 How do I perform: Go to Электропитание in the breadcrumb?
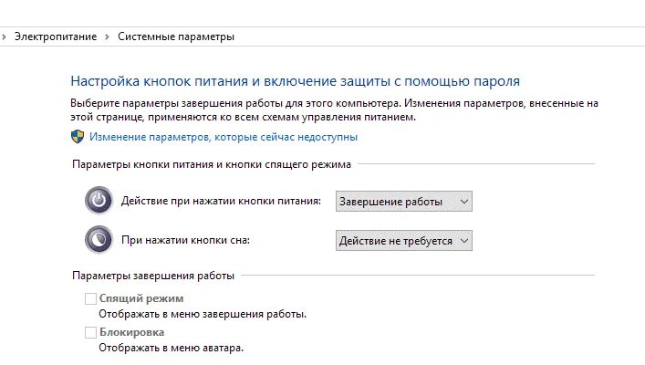pyautogui.click(x=56, y=37)
